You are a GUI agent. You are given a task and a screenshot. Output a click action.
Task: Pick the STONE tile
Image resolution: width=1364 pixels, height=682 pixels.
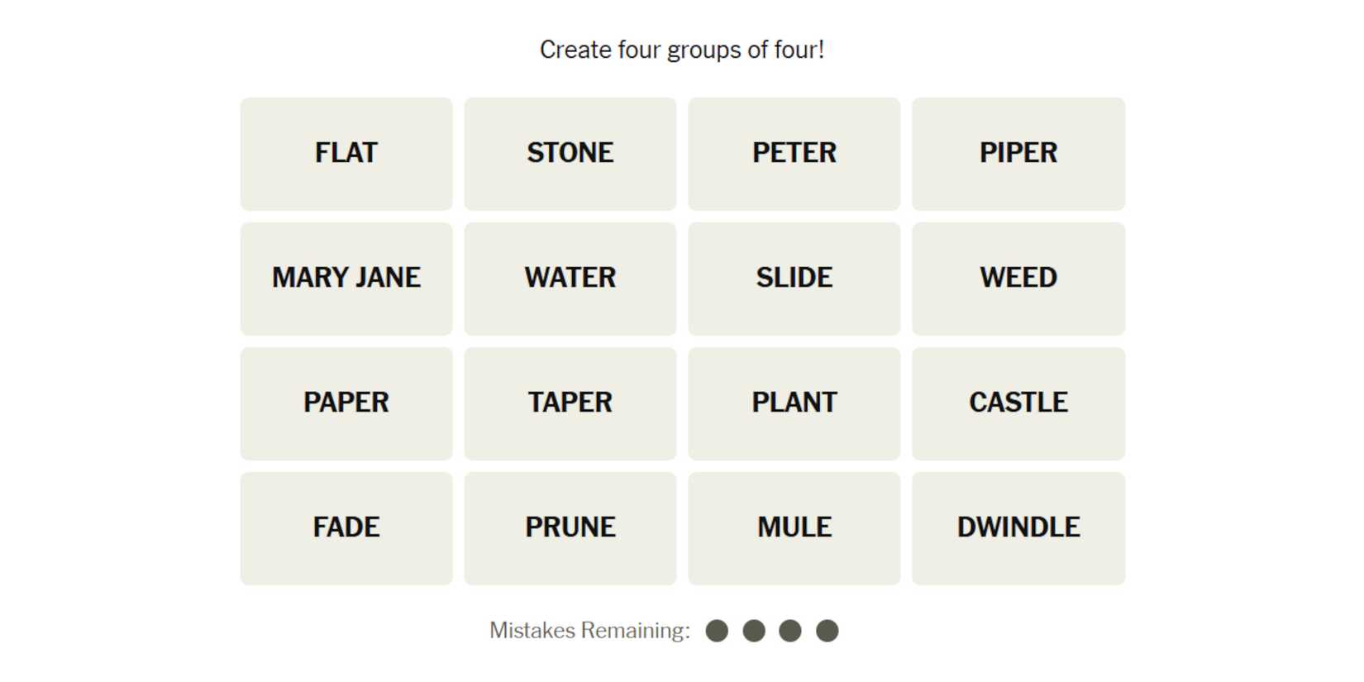570,154
